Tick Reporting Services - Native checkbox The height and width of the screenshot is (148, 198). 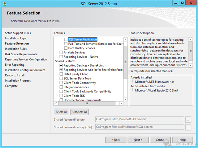click(61, 57)
